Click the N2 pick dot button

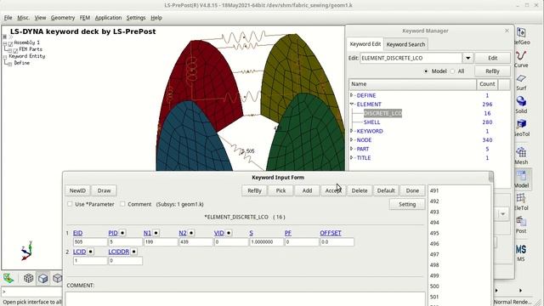[191, 233]
